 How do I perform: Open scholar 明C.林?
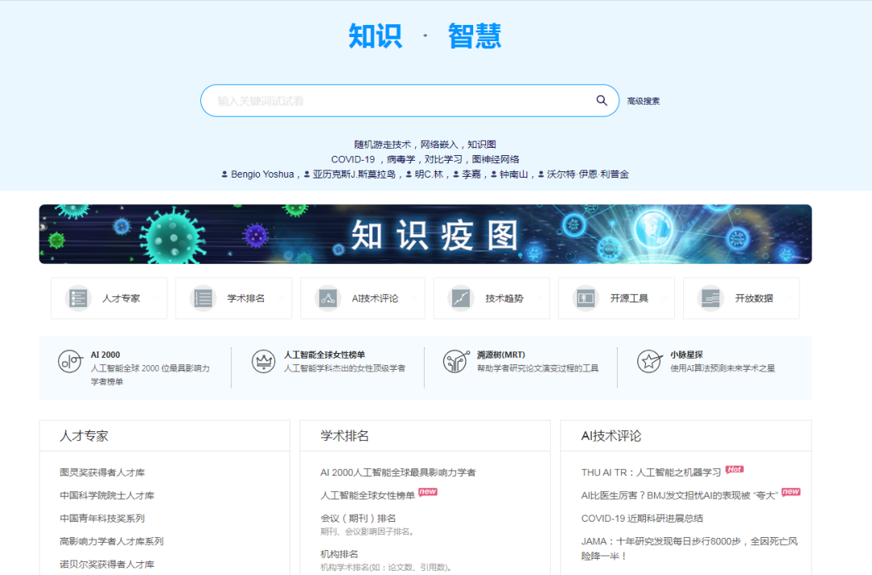coord(429,174)
